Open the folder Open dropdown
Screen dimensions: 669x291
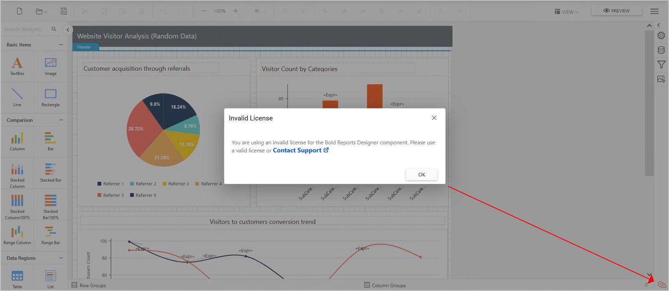41,11
